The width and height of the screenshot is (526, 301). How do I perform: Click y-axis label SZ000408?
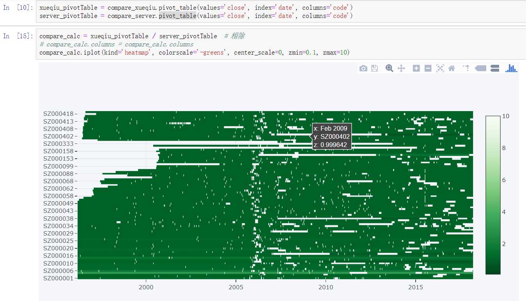pyautogui.click(x=58, y=129)
